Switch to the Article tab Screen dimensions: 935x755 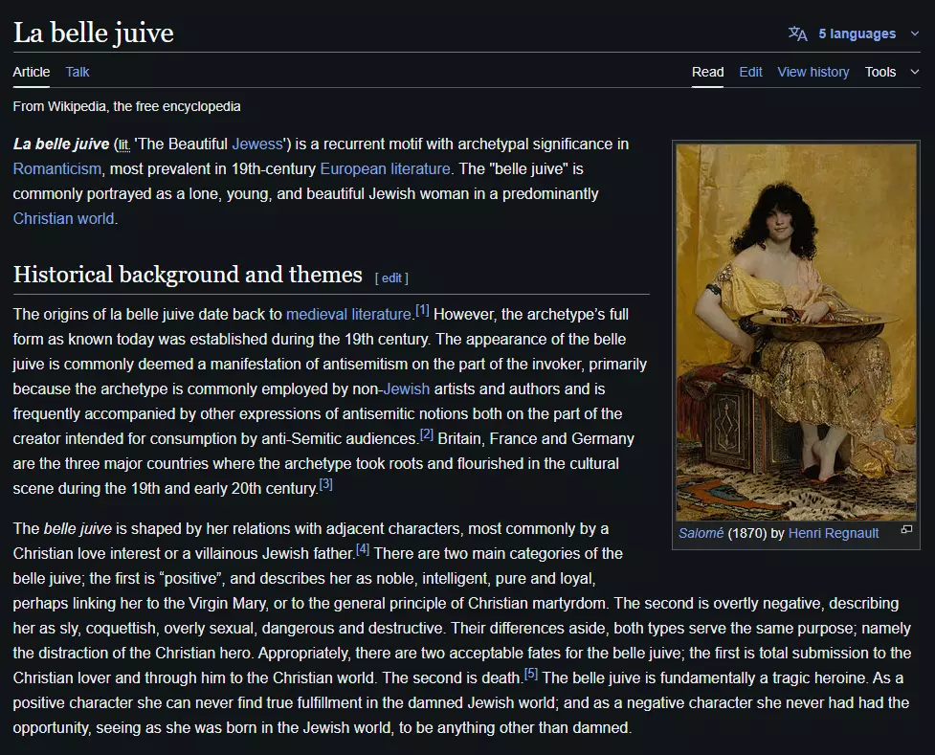click(32, 72)
